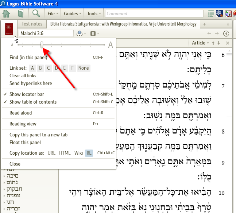Screen dimensions: 236x213
Task: Select link set C
Action: pos(48,68)
